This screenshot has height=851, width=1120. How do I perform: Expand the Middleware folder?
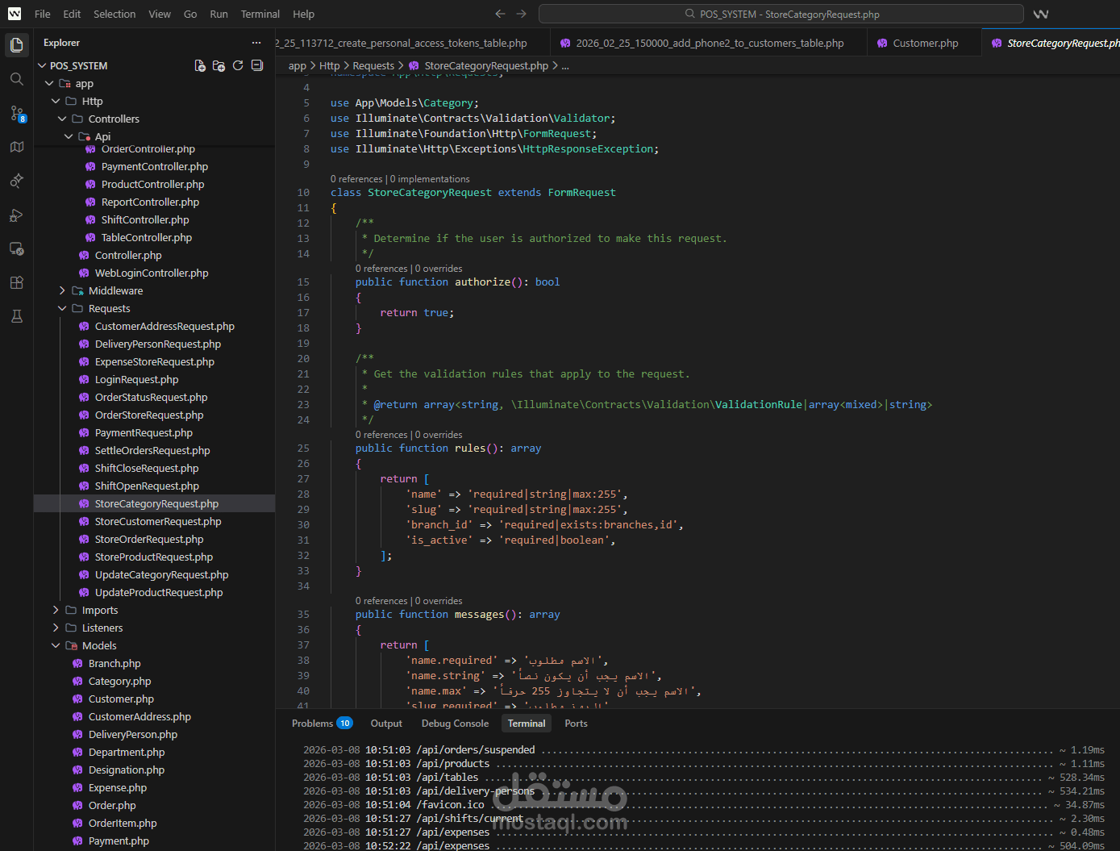click(62, 290)
